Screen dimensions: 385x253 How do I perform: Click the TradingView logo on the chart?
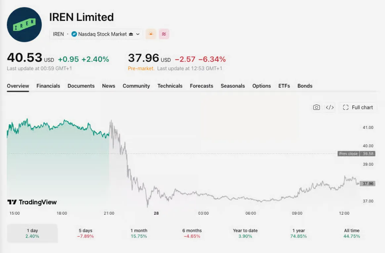32,202
